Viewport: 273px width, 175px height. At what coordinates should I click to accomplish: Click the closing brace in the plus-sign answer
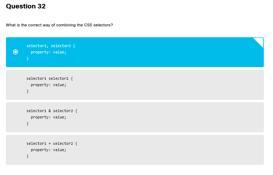click(28, 156)
